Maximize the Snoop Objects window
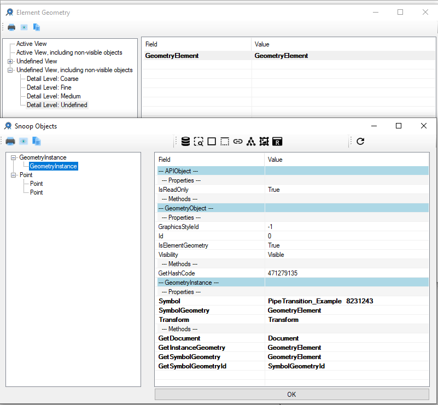The image size is (438, 405). pyautogui.click(x=399, y=126)
